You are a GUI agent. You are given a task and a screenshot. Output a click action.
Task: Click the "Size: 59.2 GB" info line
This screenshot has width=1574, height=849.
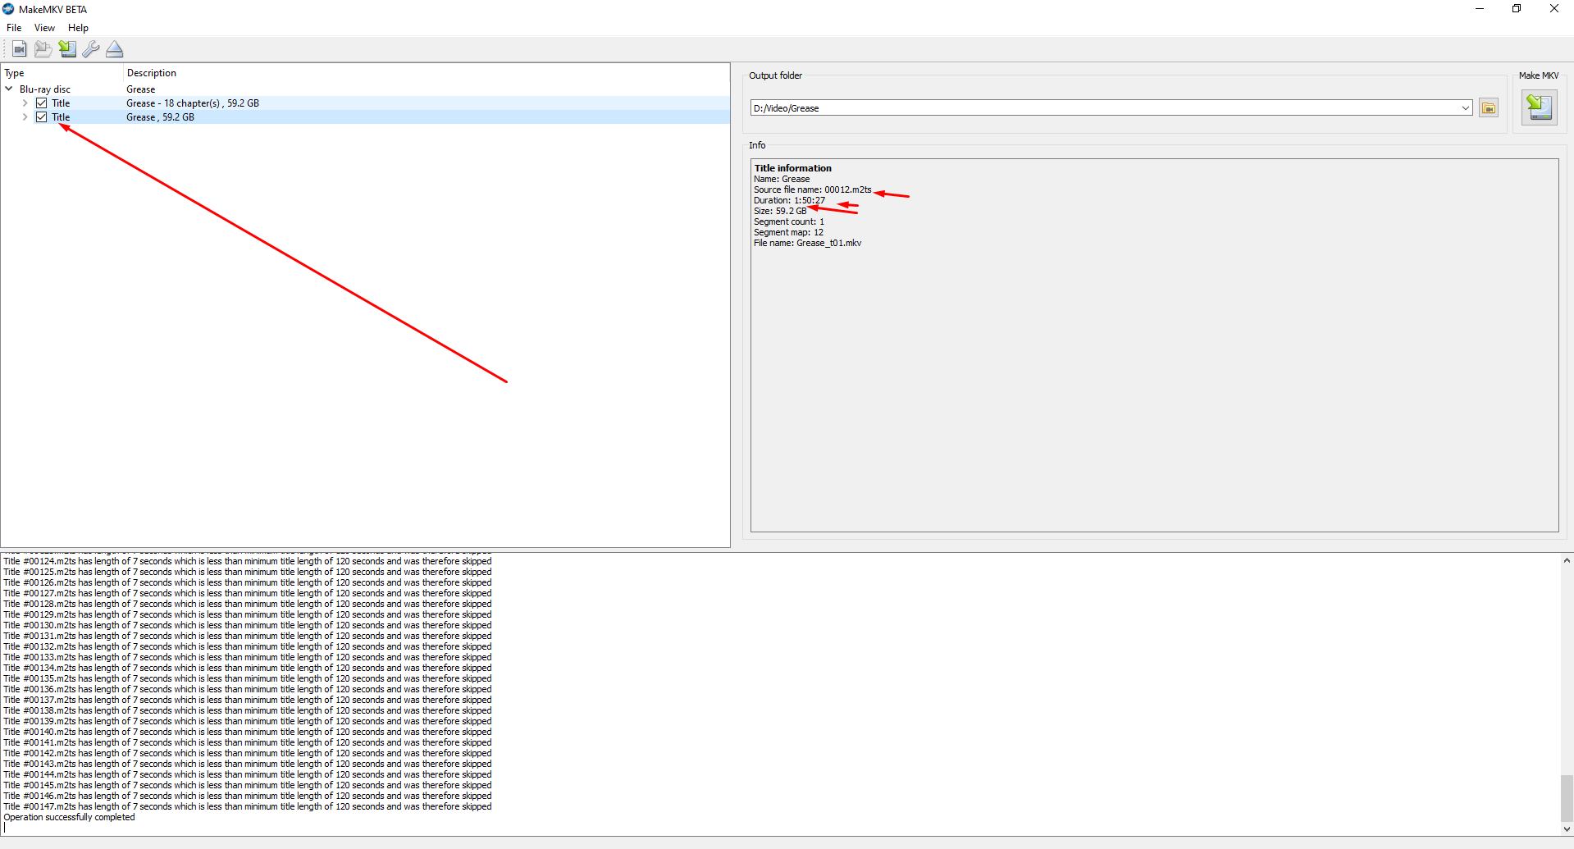[x=780, y=211]
